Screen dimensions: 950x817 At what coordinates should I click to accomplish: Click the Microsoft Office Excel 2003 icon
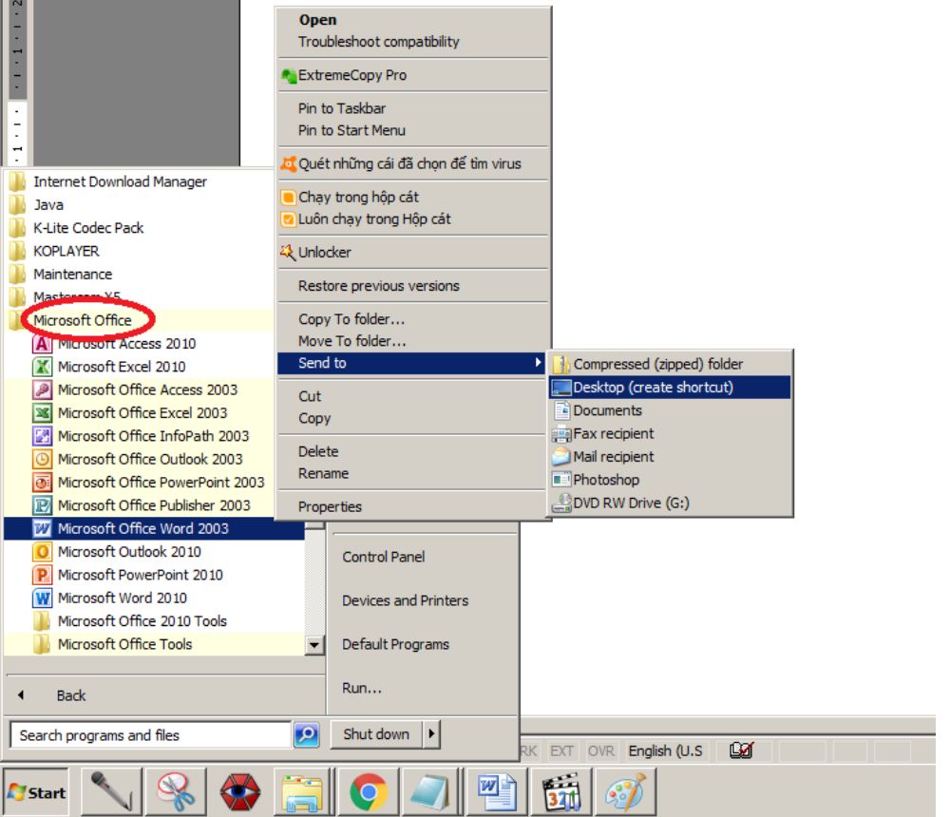[42, 412]
